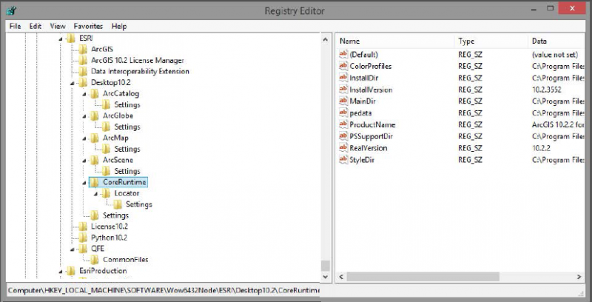The image size is (592, 302).
Task: Expand the License10.2 key
Action: click(x=72, y=226)
